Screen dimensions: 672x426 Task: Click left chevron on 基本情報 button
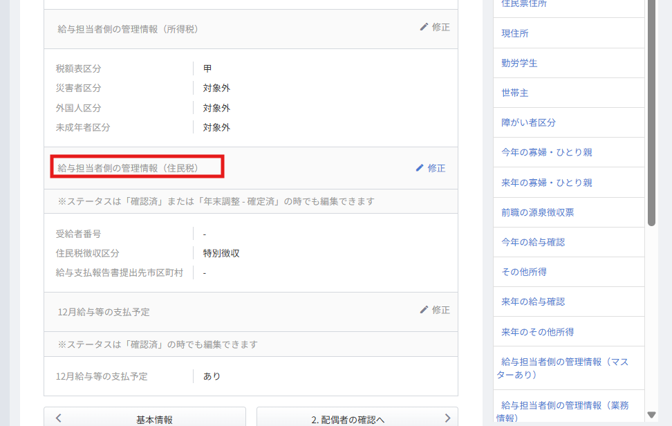(x=59, y=418)
